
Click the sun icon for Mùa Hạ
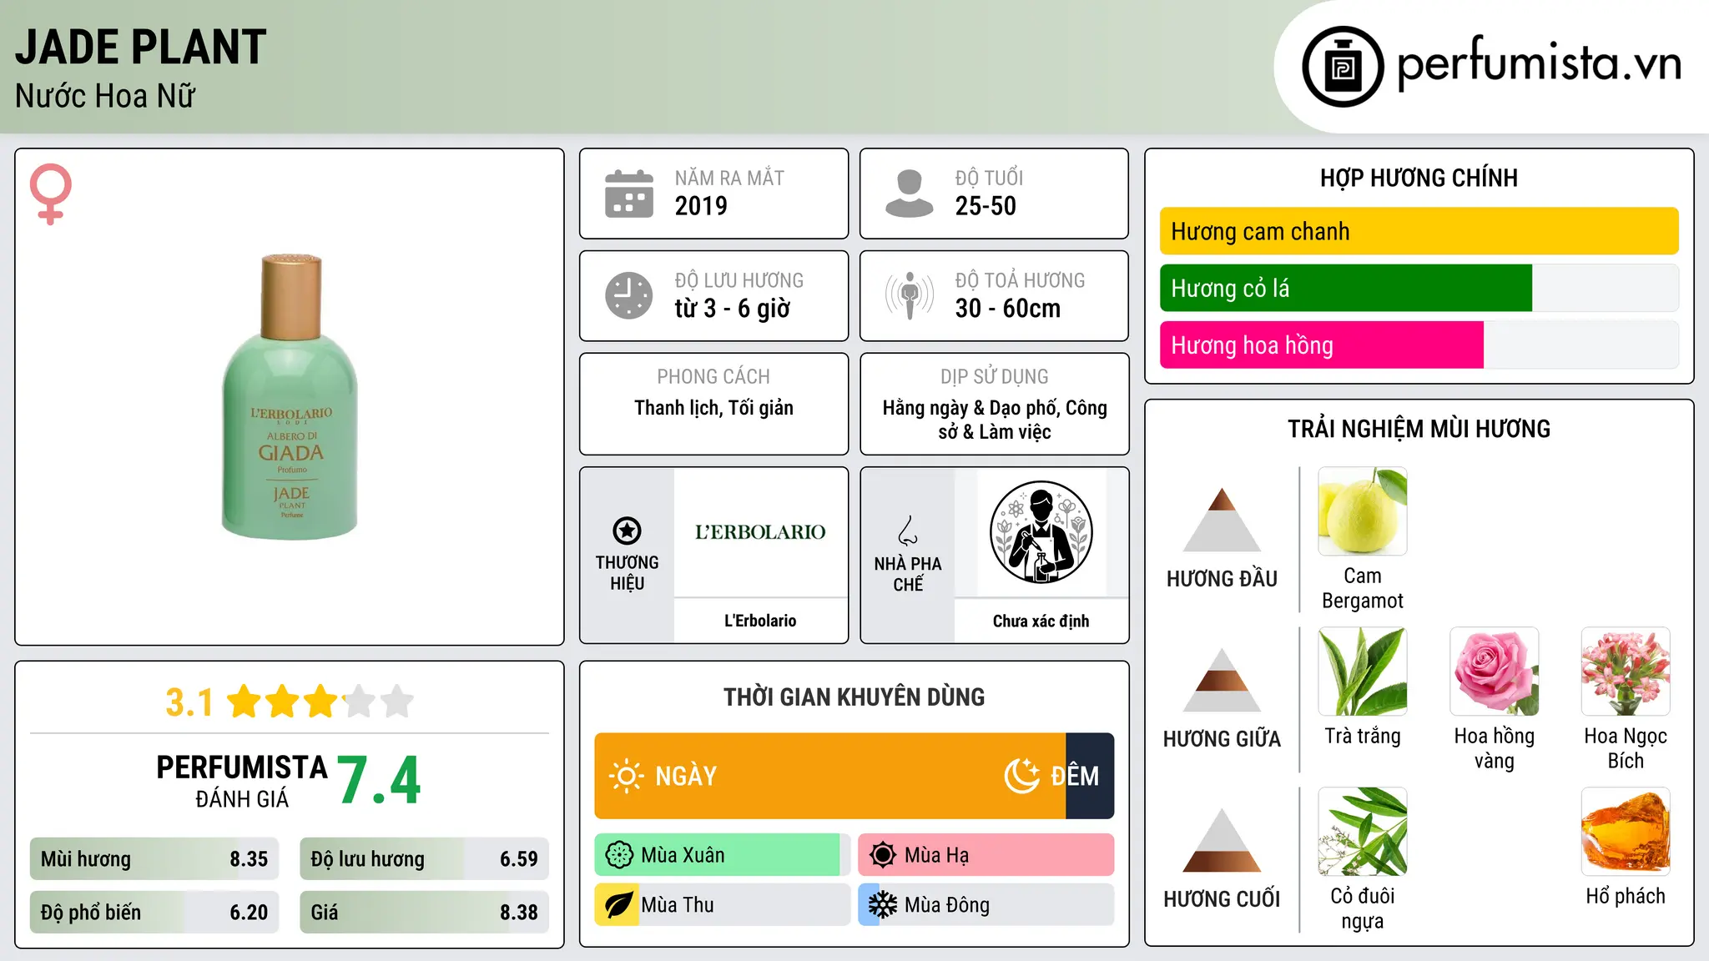tap(883, 855)
